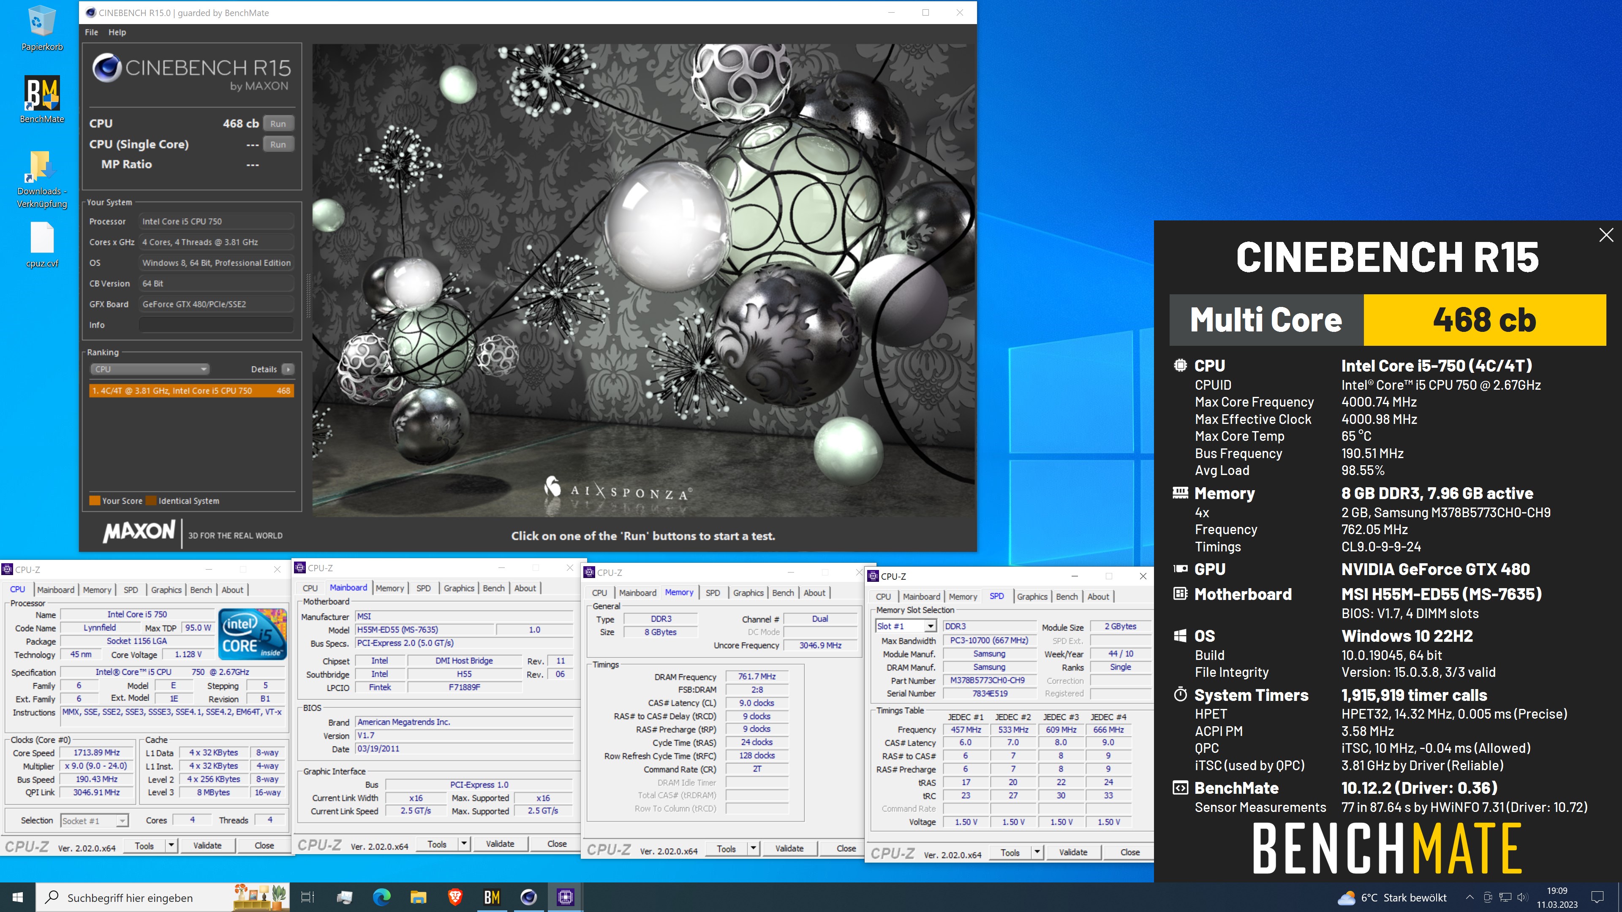Viewport: 1622px width, 912px height.
Task: Click the 468 cb Multi Core score
Action: coord(1484,320)
